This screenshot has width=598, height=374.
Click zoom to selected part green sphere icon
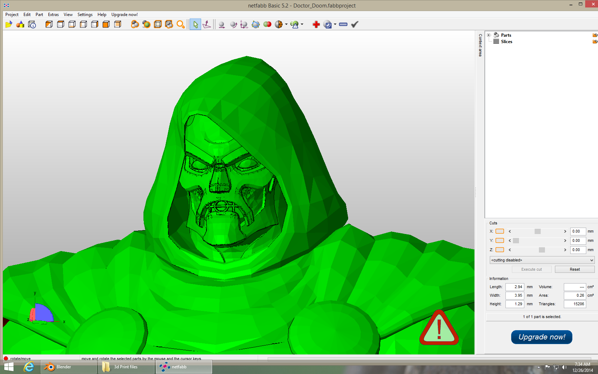pyautogui.click(x=146, y=24)
